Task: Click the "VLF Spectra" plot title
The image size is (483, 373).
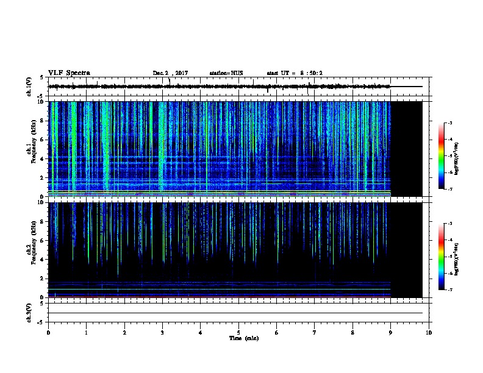Action: (x=69, y=73)
